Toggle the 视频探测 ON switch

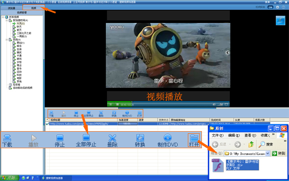tap(270, 7)
